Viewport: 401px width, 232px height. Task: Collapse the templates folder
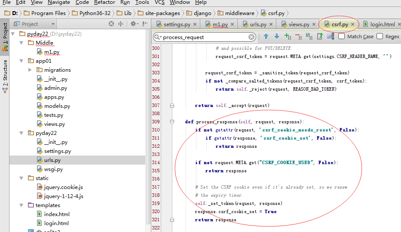coord(21,205)
